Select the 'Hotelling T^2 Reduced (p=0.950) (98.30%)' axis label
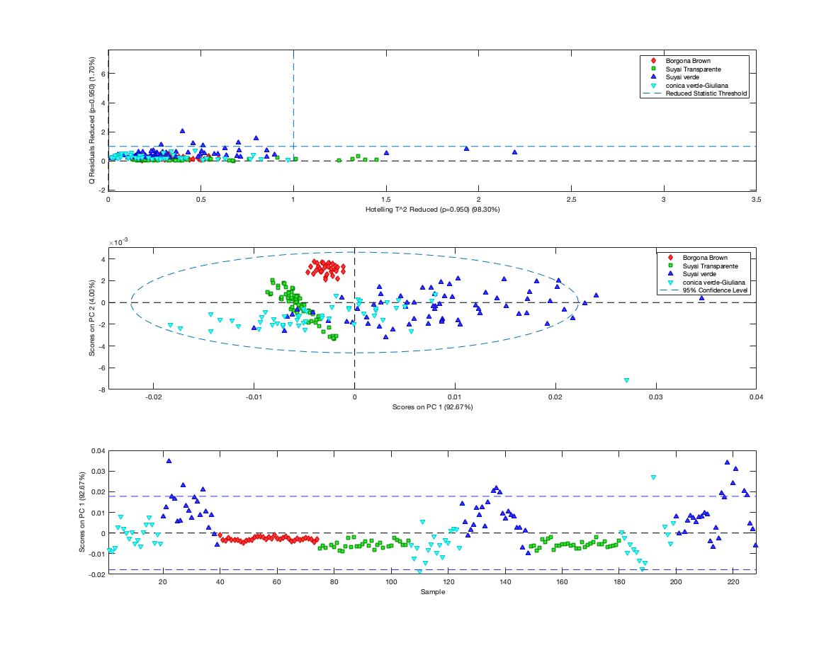 [432, 210]
